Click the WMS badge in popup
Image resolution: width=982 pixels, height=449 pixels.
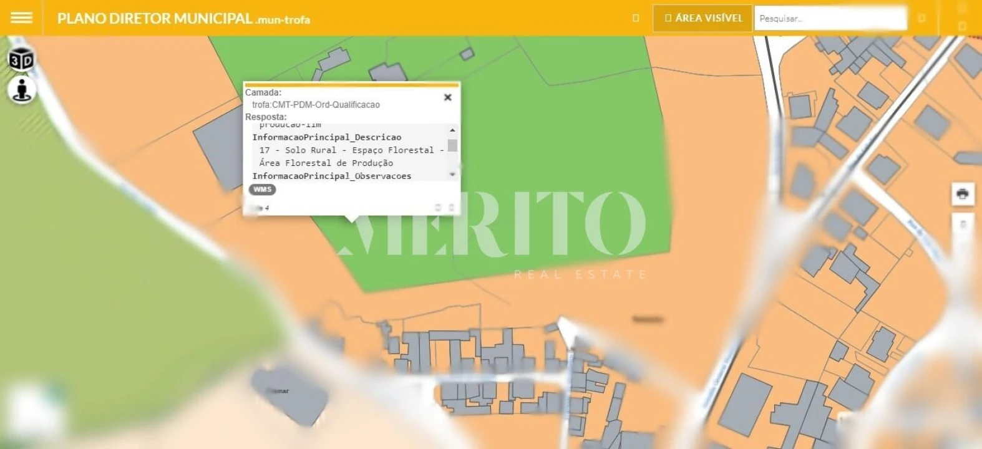(263, 190)
